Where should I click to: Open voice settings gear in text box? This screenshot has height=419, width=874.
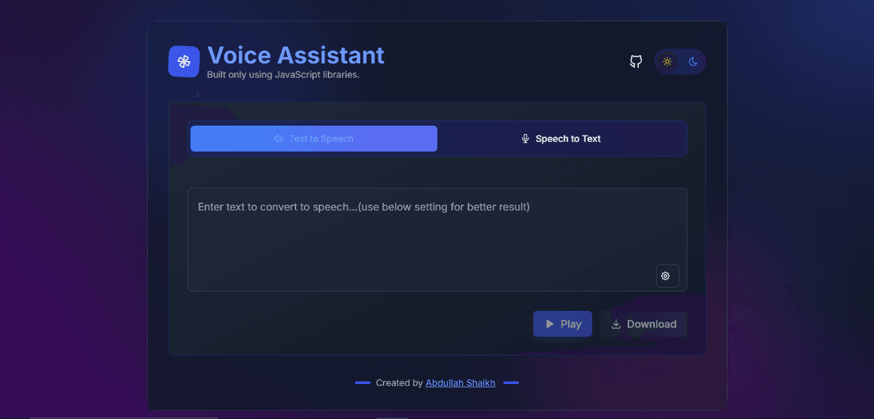click(x=667, y=276)
